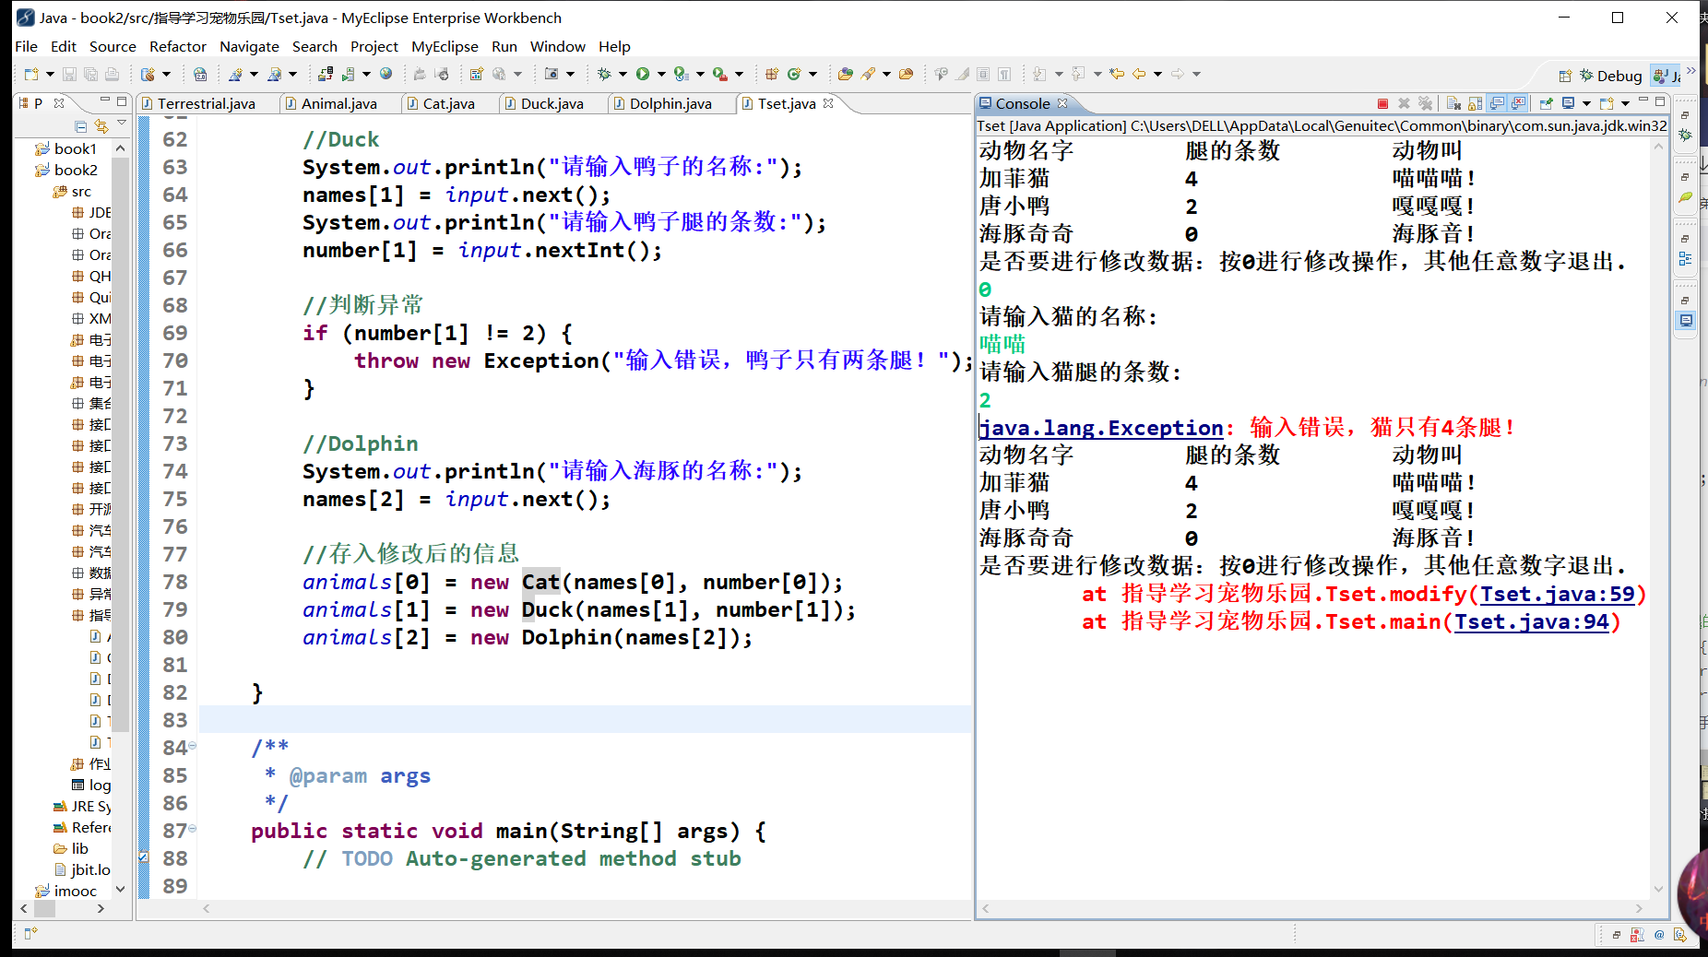This screenshot has height=957, width=1708.
Task: Save the current file
Action: click(69, 74)
